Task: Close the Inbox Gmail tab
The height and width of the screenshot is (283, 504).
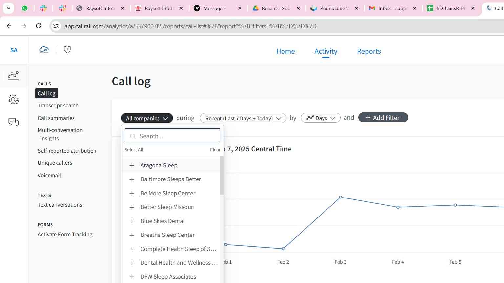Action: (415, 8)
